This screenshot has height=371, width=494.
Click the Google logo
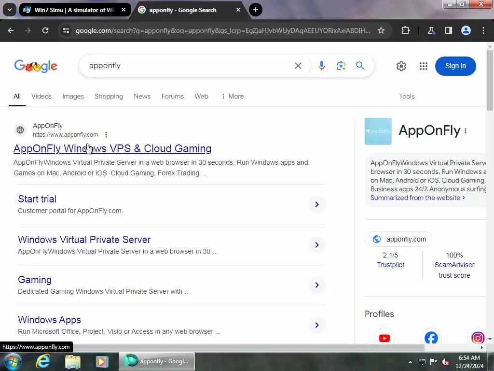tap(36, 66)
